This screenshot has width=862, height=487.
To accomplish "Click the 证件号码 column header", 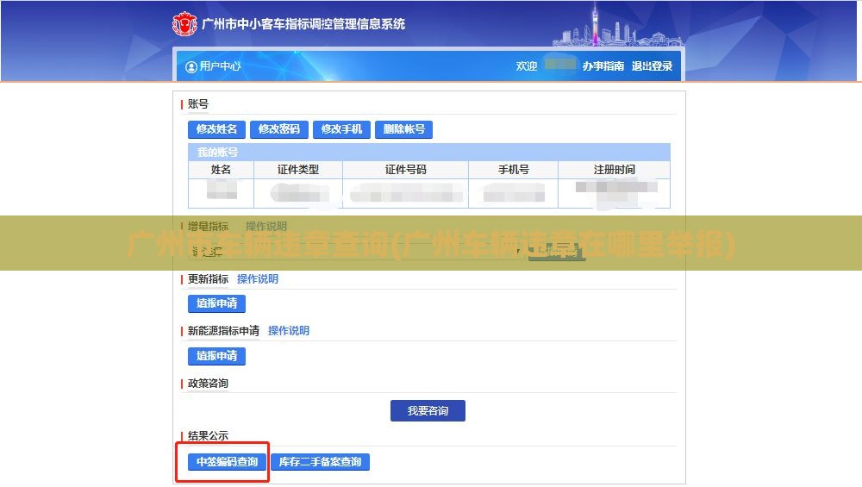I will (406, 169).
